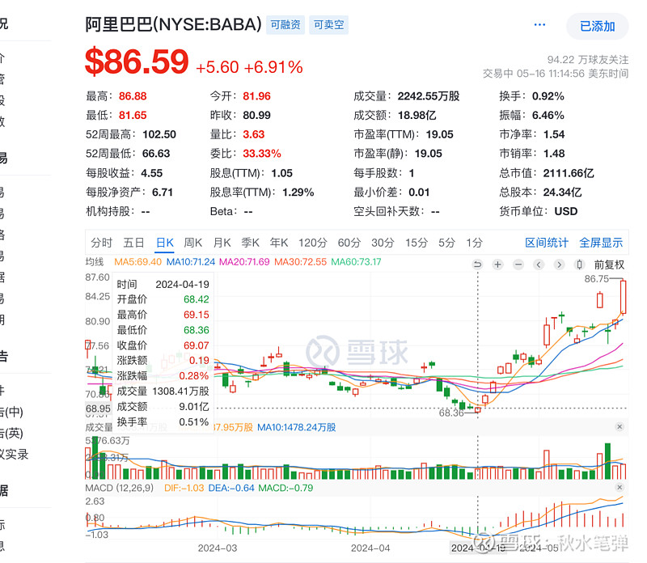Select the 日K chart tab

click(165, 243)
